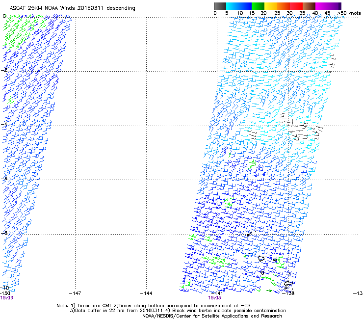
Task: Click the 40 label under the color bar
Action: [x=315, y=13]
